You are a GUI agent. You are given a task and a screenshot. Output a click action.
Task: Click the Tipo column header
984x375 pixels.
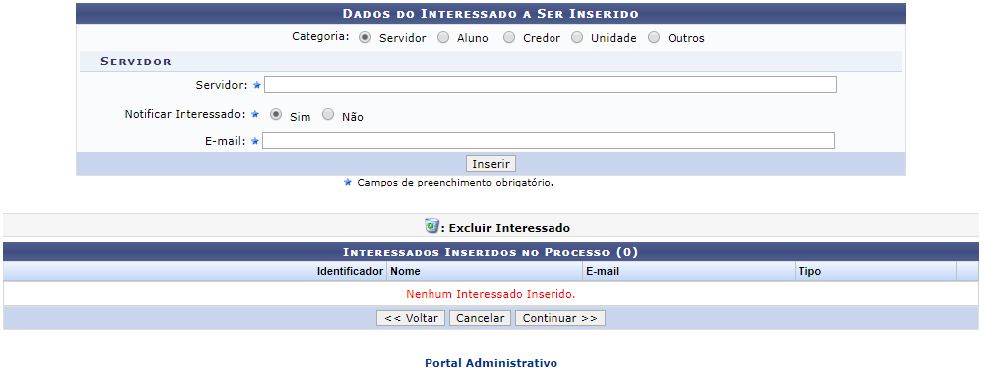click(x=809, y=272)
